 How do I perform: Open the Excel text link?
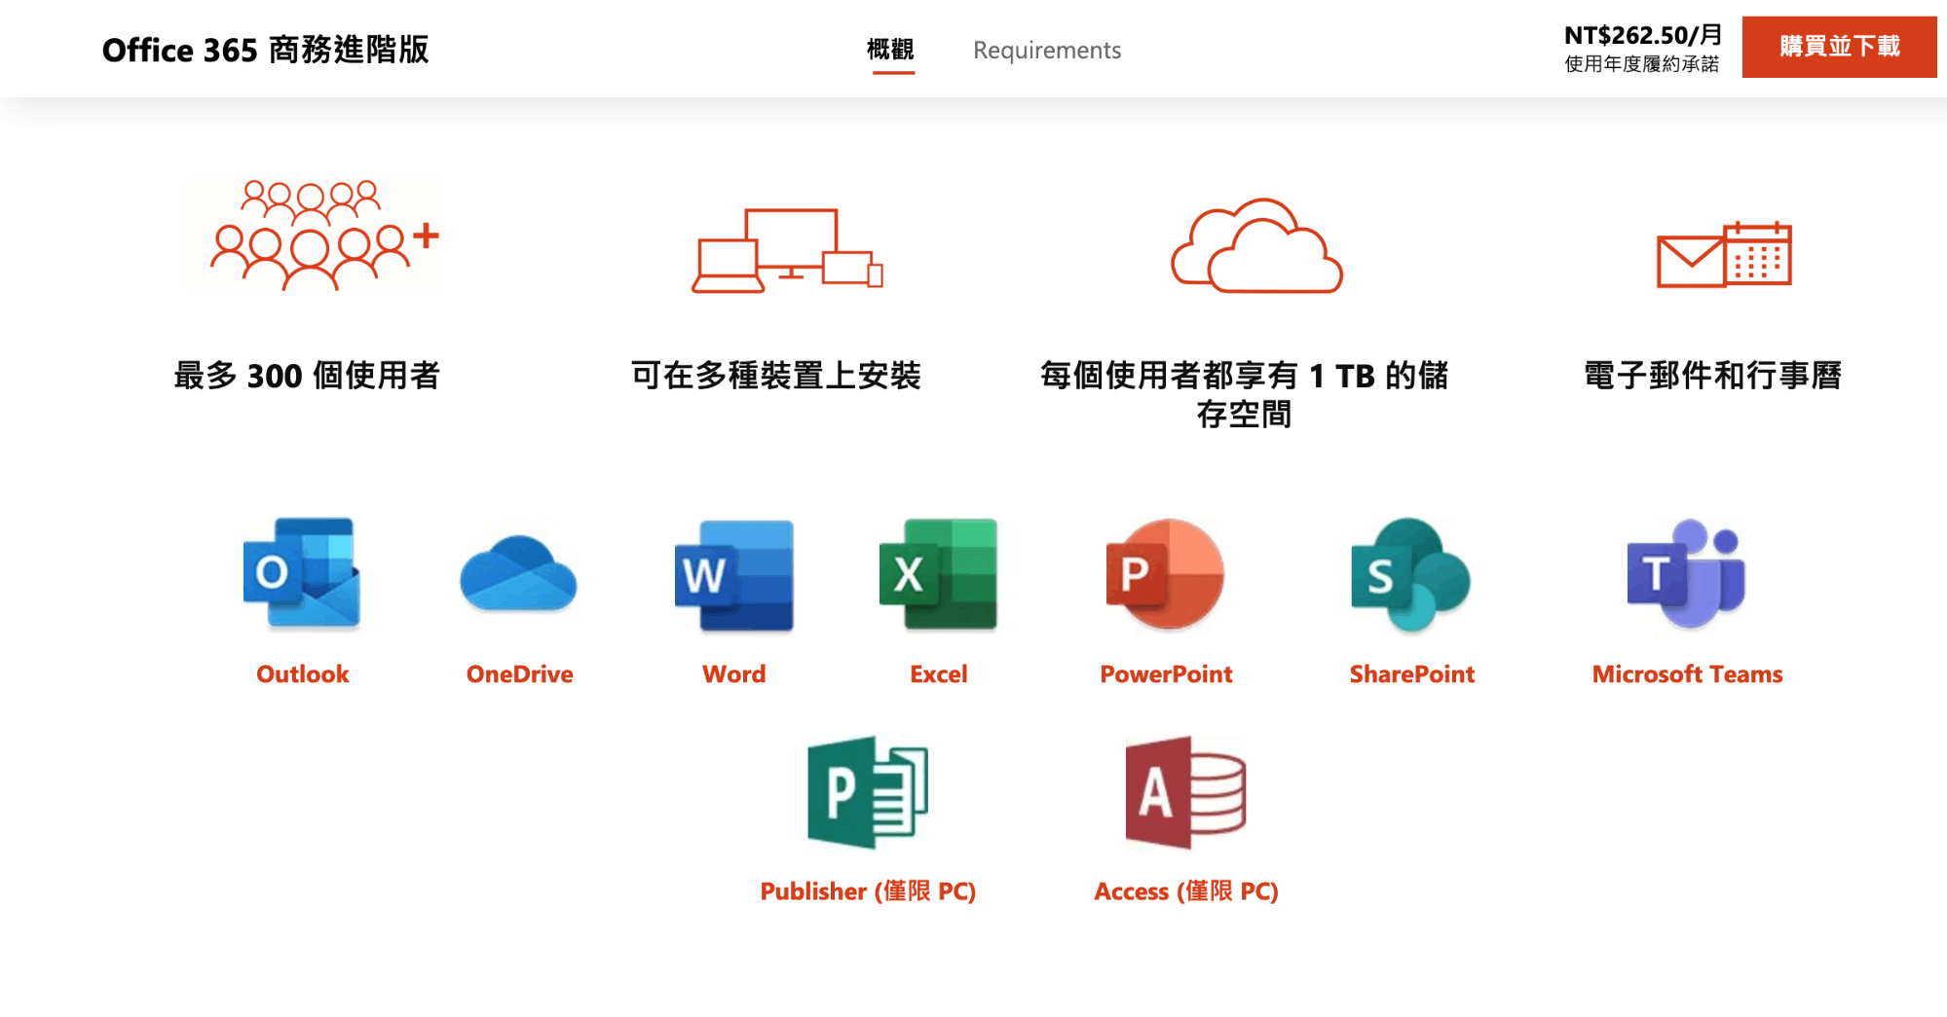point(938,674)
